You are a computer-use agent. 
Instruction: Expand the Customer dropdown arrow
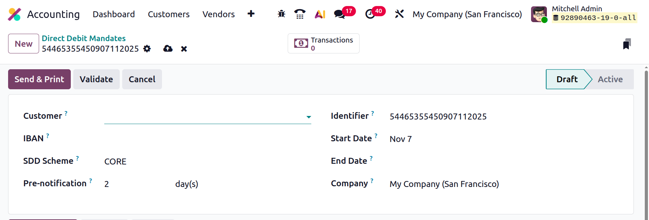coord(308,117)
